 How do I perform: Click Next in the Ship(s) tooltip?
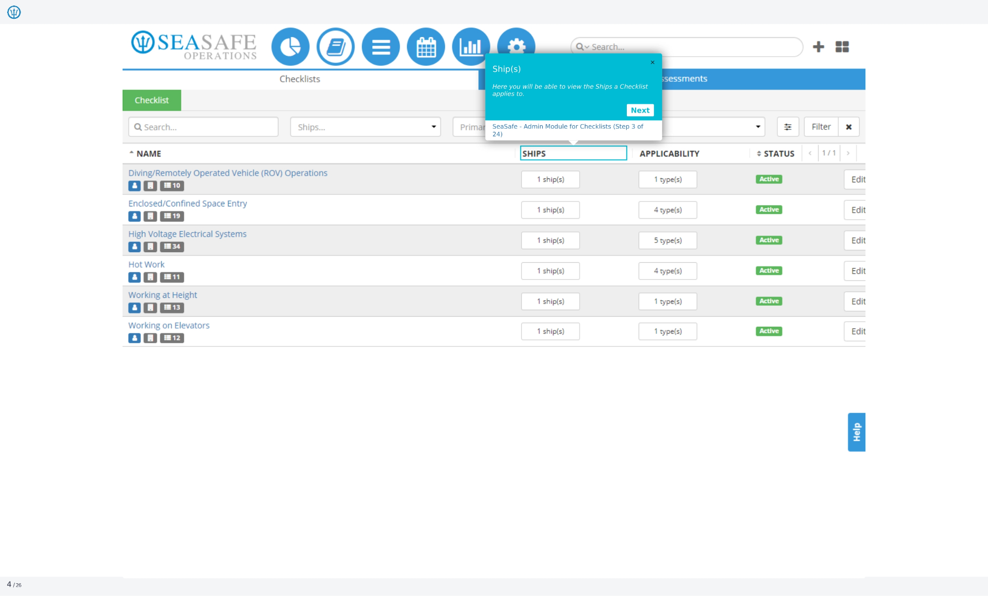click(x=640, y=110)
